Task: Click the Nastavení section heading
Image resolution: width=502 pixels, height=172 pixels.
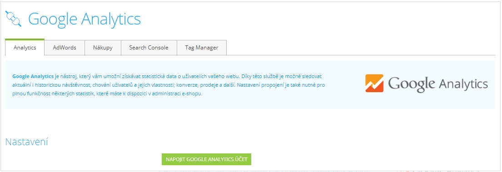Action: point(26,142)
